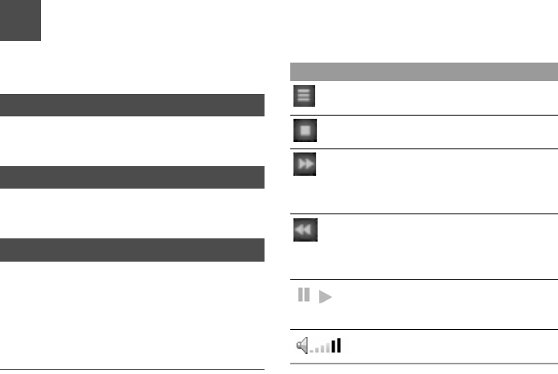
Task: Mute using the speaker icon
Action: coord(302,346)
